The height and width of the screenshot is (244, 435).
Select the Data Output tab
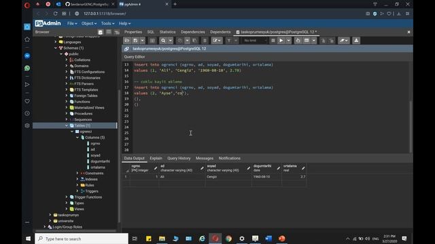coord(135,158)
